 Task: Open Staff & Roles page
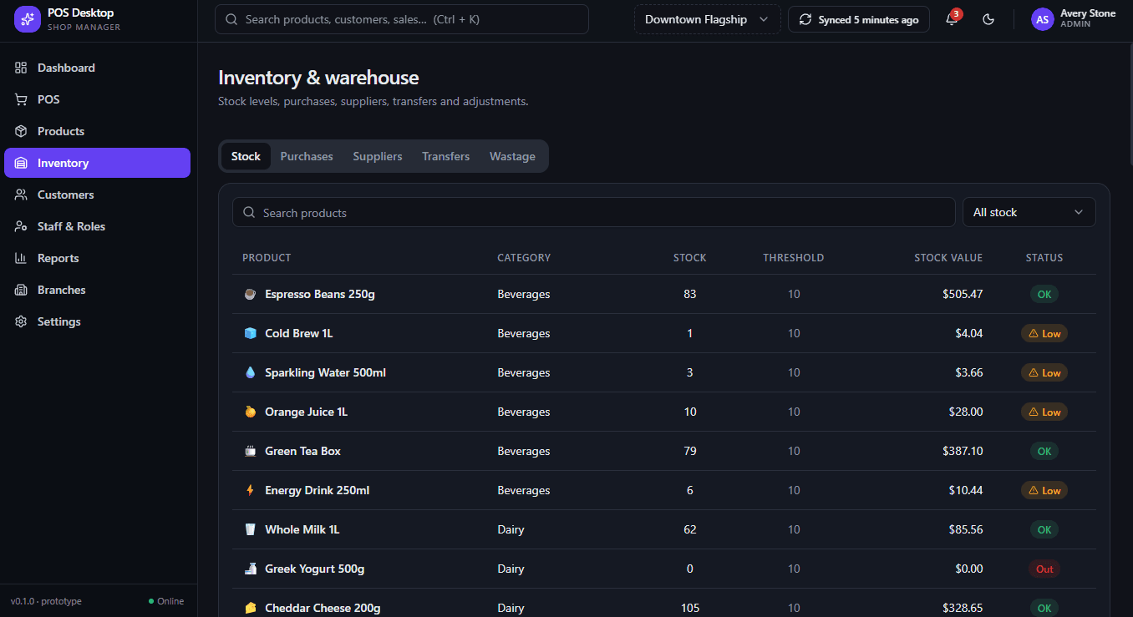97,226
